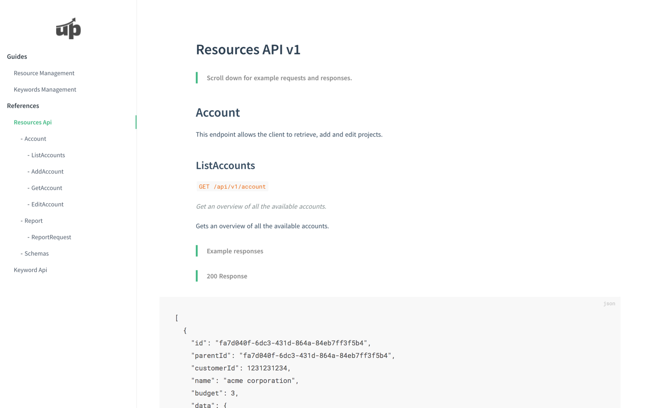Screen dimensions: 653x408
Task: Click the Guides section heading
Action: pos(16,57)
